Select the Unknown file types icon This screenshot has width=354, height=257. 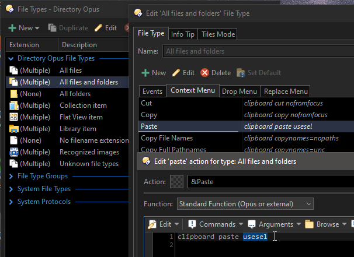pyautogui.click(x=13, y=164)
